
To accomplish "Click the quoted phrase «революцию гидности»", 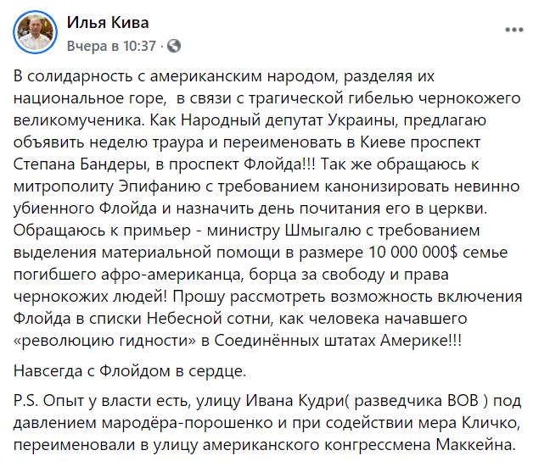I will pyautogui.click(x=104, y=341).
